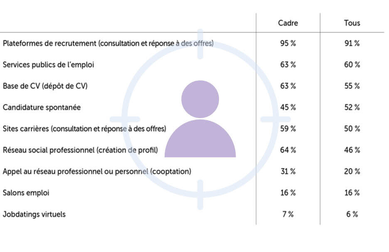
Task: Click the Tous column header
Action: [x=352, y=23]
